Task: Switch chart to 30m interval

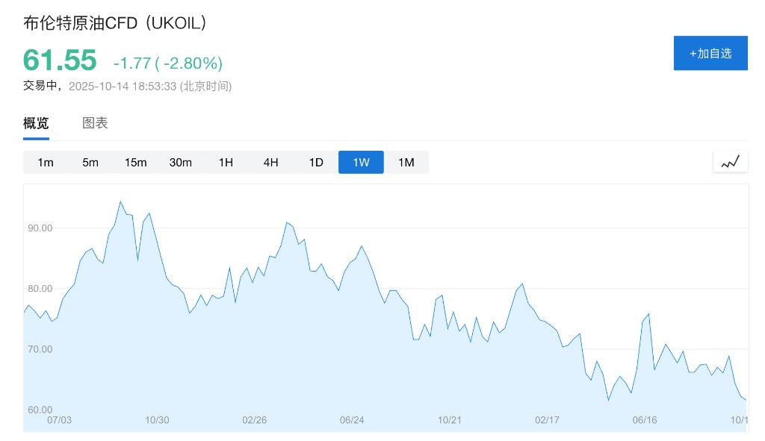Action: 181,163
